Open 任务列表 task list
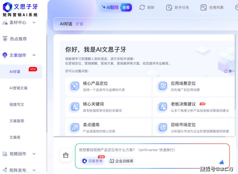238x174 pixels. click(212, 7)
